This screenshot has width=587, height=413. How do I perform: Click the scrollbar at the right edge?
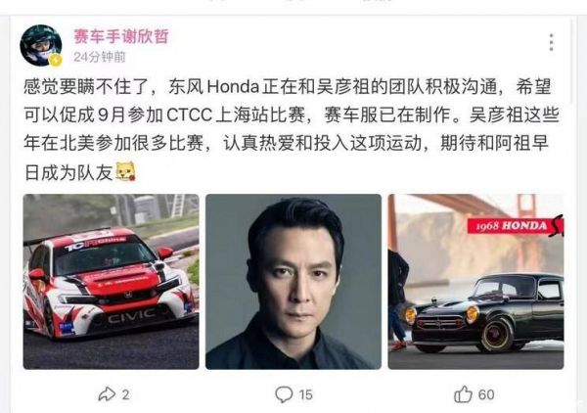(x=572, y=60)
